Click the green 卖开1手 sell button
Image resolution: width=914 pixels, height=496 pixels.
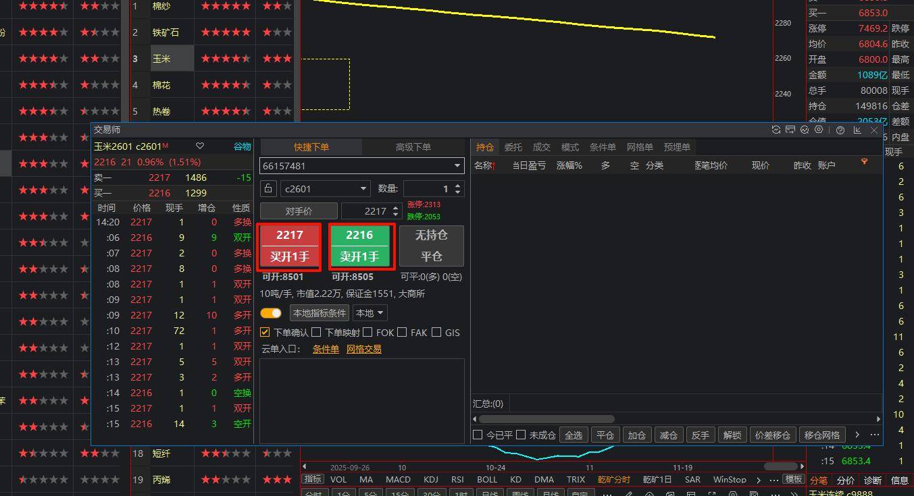pos(359,246)
